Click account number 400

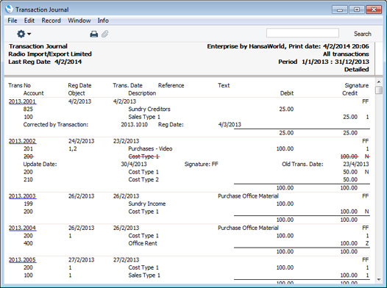tap(28, 243)
